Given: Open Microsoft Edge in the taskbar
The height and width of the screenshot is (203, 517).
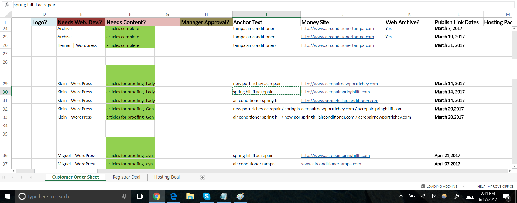Looking at the screenshot, I should click(x=173, y=196).
